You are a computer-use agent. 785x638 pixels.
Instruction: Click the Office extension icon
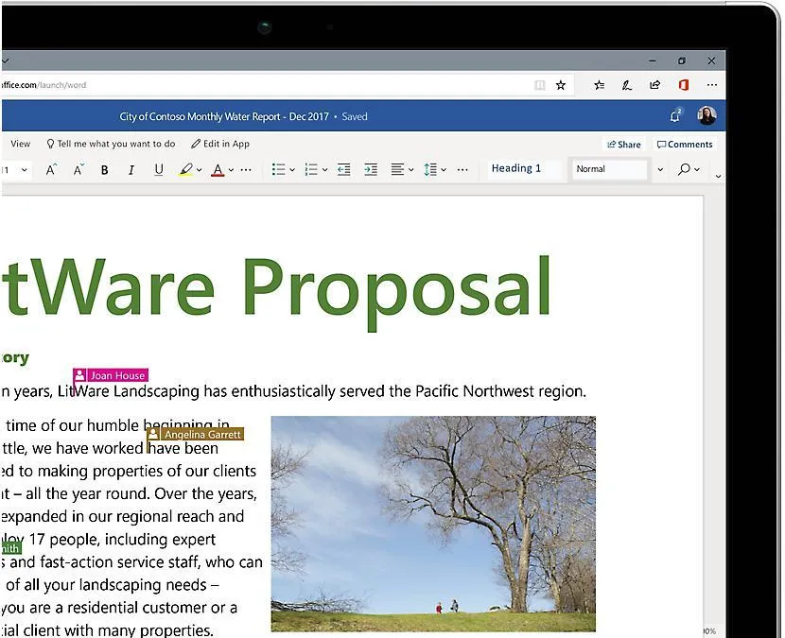684,85
